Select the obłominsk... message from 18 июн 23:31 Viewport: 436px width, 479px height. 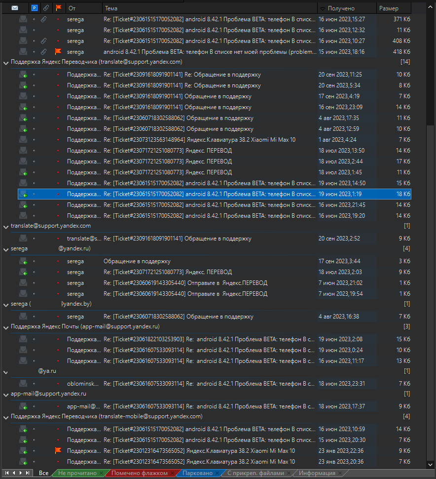pyautogui.click(x=215, y=383)
